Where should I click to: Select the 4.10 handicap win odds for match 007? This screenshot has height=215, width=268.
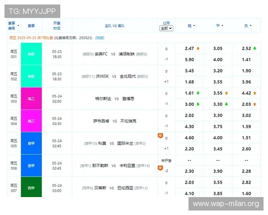[x=189, y=193]
